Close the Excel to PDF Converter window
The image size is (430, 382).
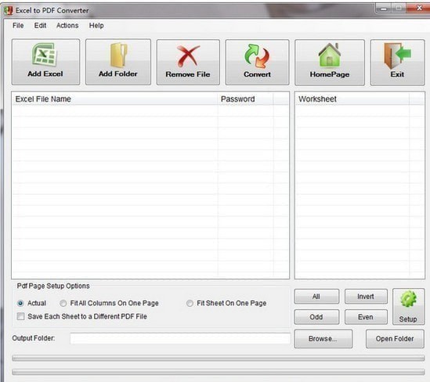pyautogui.click(x=418, y=9)
